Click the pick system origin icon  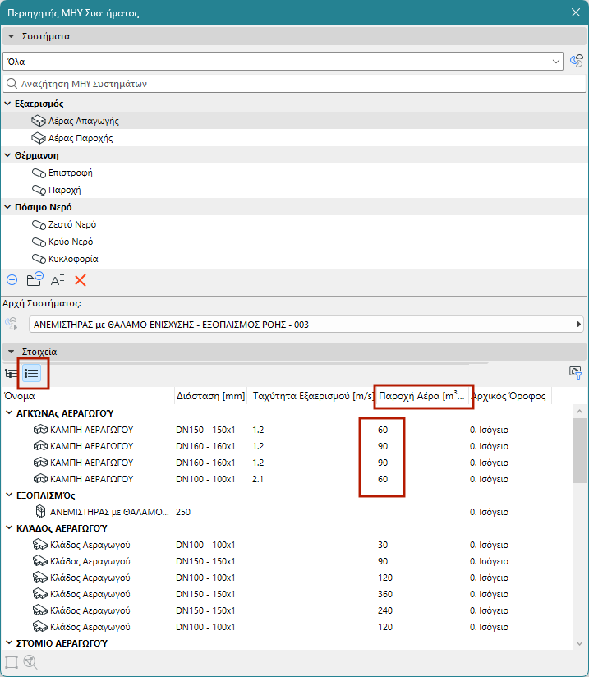(12, 324)
